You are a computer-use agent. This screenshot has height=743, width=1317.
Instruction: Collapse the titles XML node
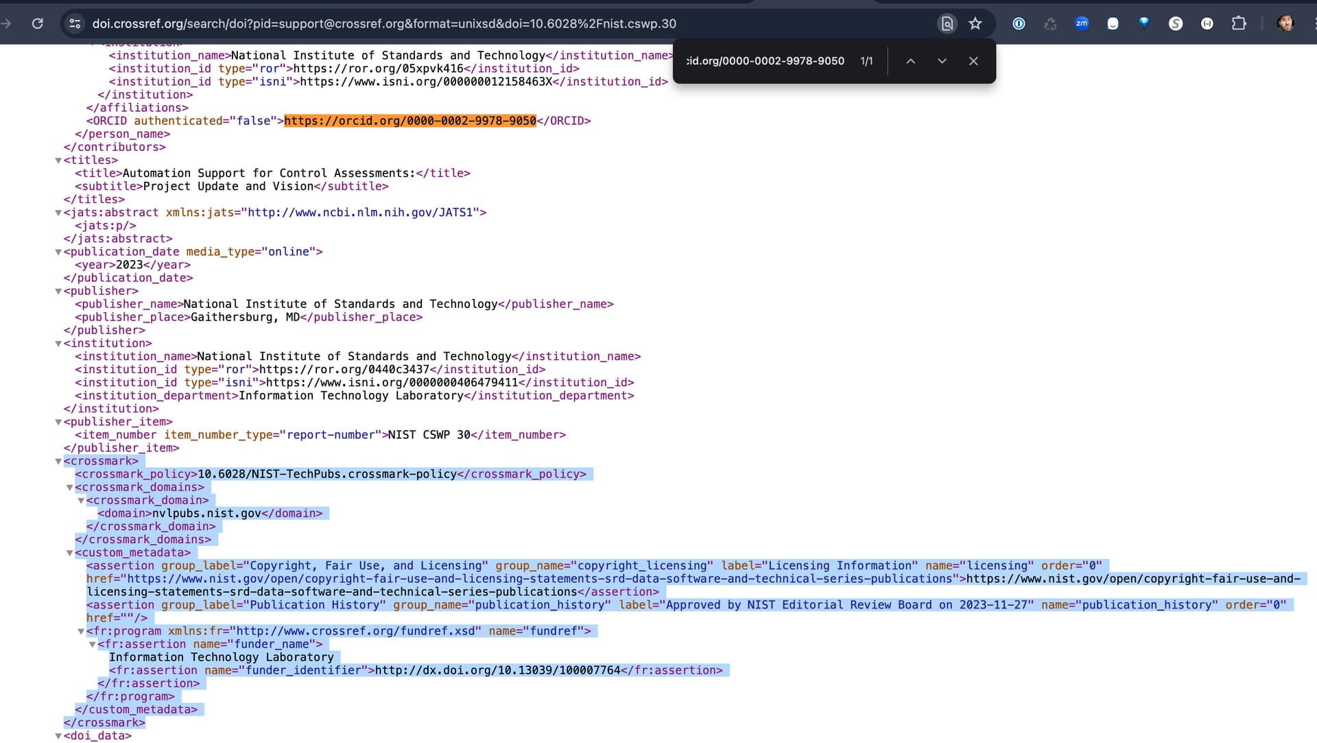(x=58, y=161)
